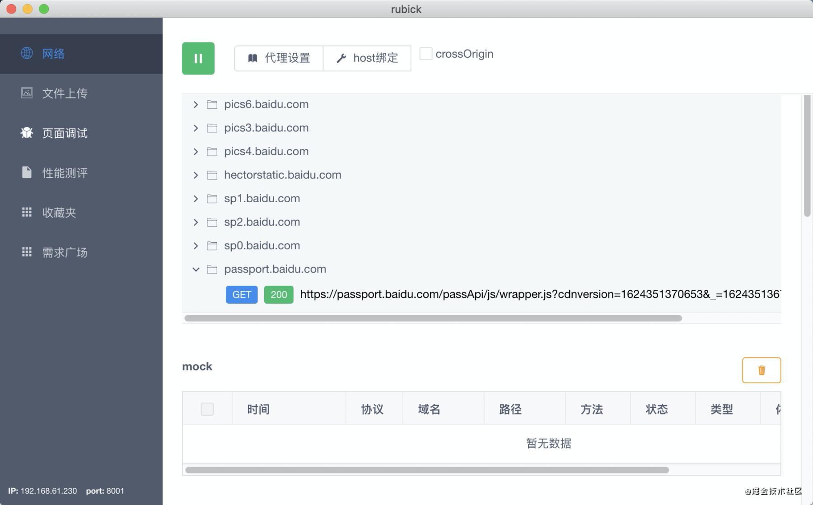Click the grid icon for 收藏夹
The image size is (813, 505).
pos(27,212)
